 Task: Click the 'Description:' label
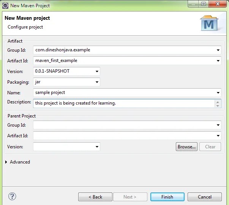[x=19, y=102]
